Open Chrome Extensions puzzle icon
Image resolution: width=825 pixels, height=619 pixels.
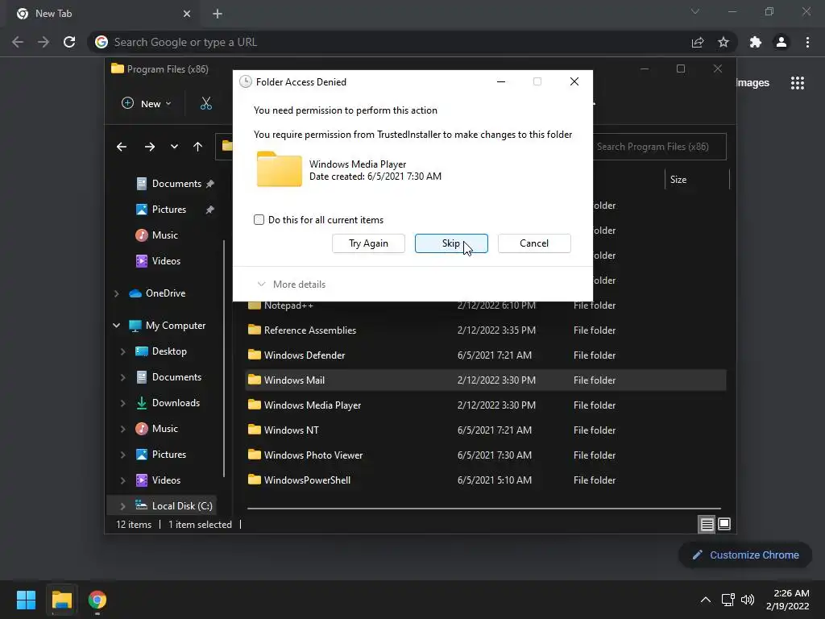tap(756, 42)
